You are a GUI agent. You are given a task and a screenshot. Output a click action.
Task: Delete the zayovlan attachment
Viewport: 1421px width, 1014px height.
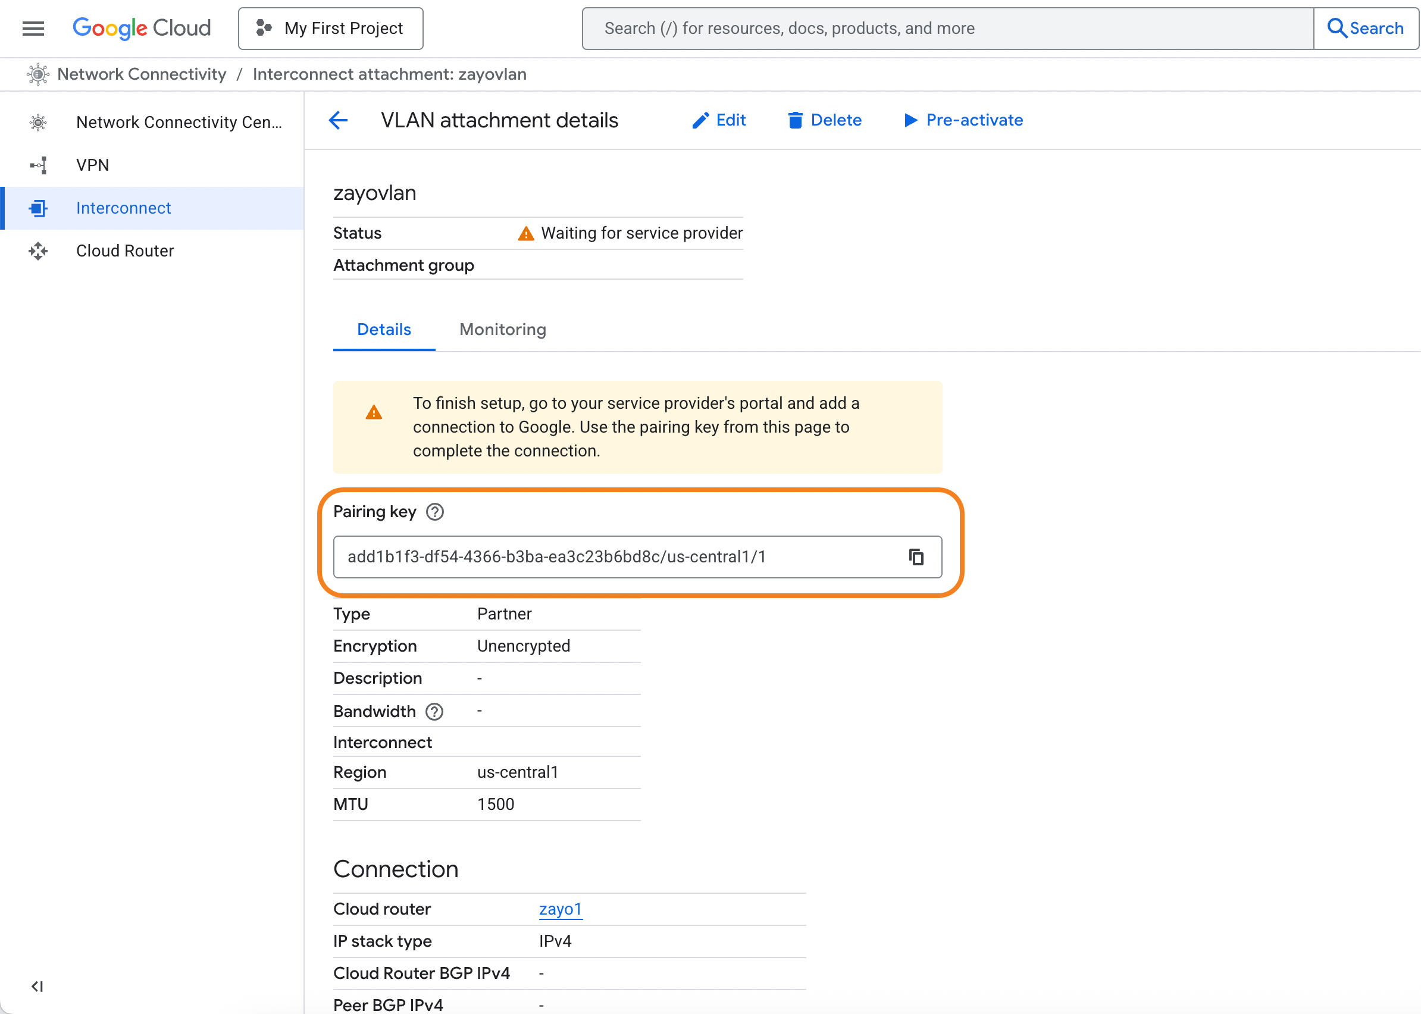[x=824, y=120]
